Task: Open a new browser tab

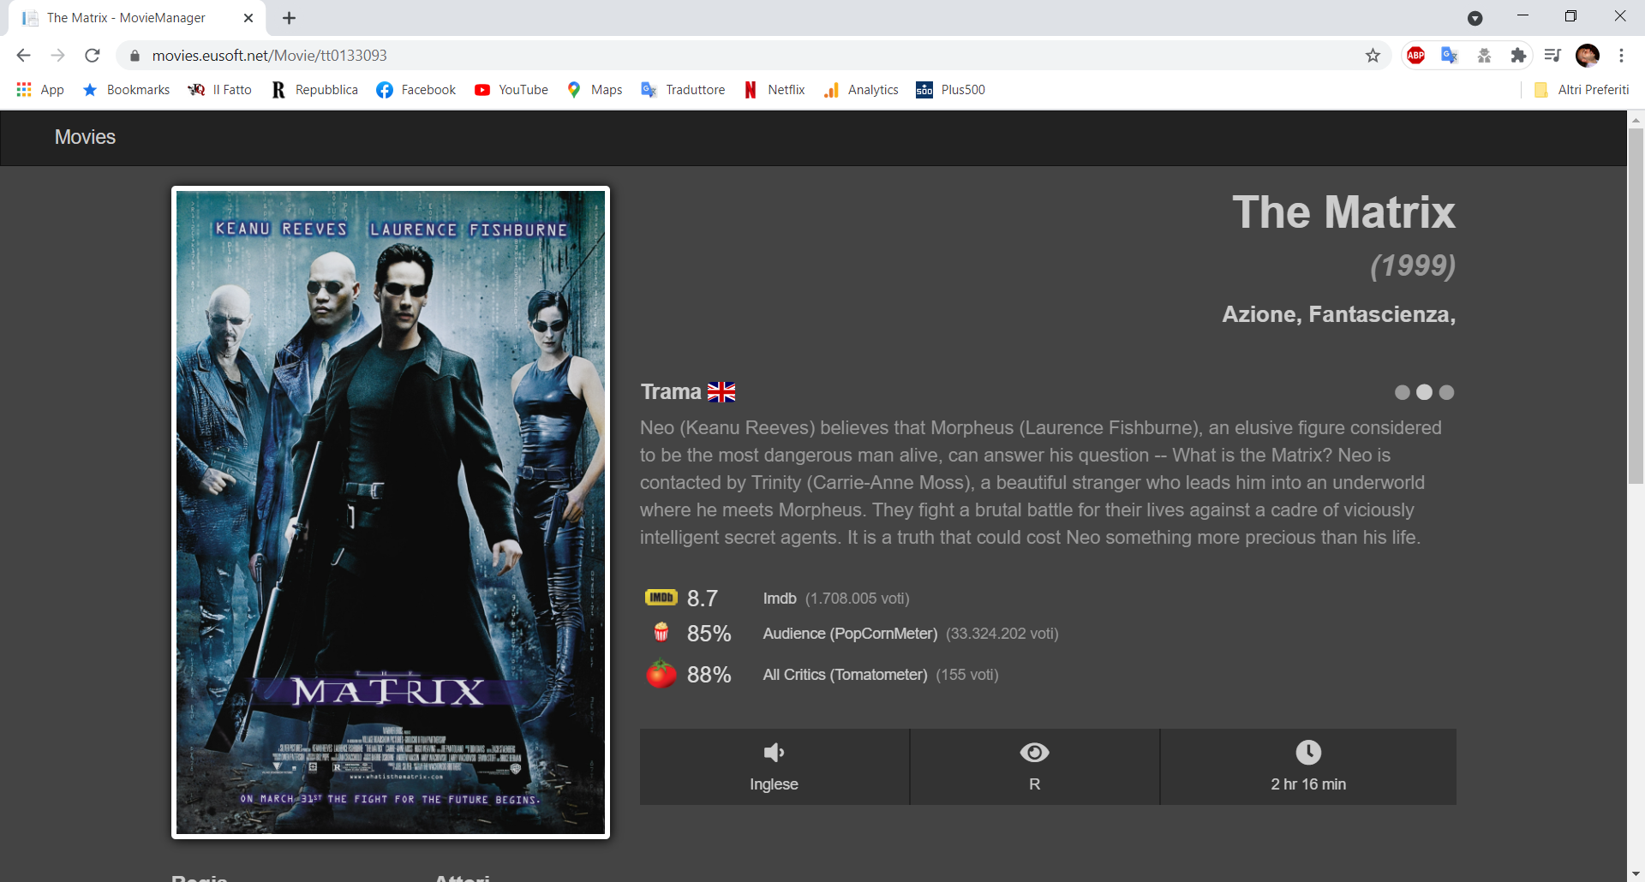Action: [290, 18]
